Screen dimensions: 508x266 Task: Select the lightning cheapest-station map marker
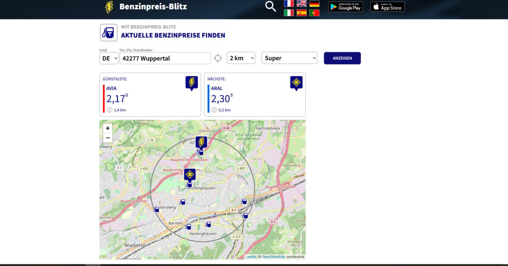pyautogui.click(x=201, y=143)
